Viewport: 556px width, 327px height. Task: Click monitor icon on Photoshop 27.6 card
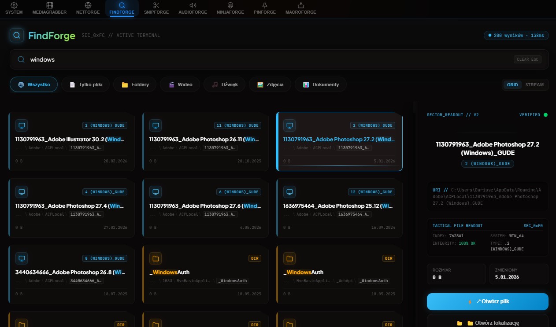click(156, 192)
